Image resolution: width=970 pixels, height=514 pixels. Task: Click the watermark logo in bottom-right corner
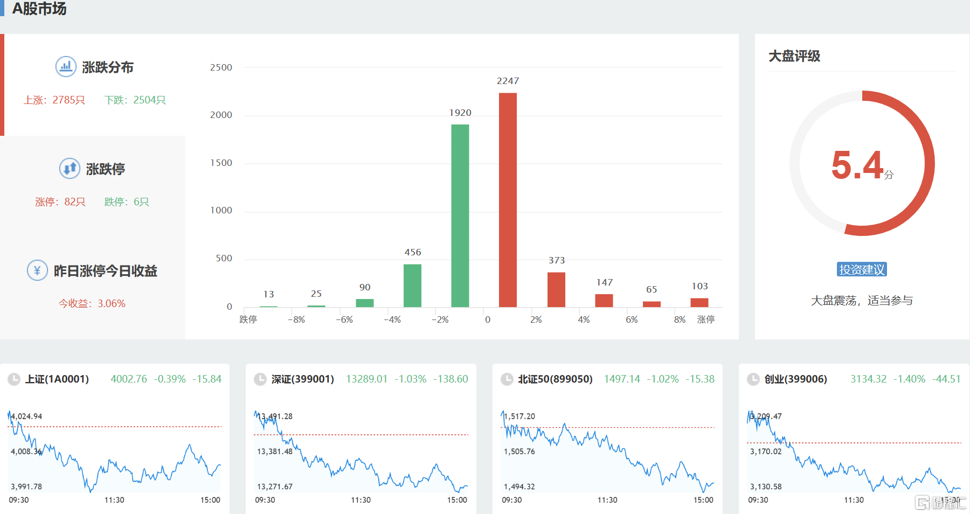point(940,503)
